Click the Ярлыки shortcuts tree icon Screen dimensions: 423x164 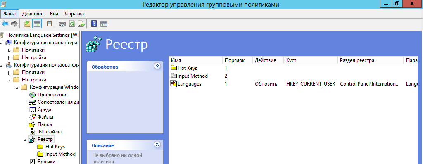point(32,162)
